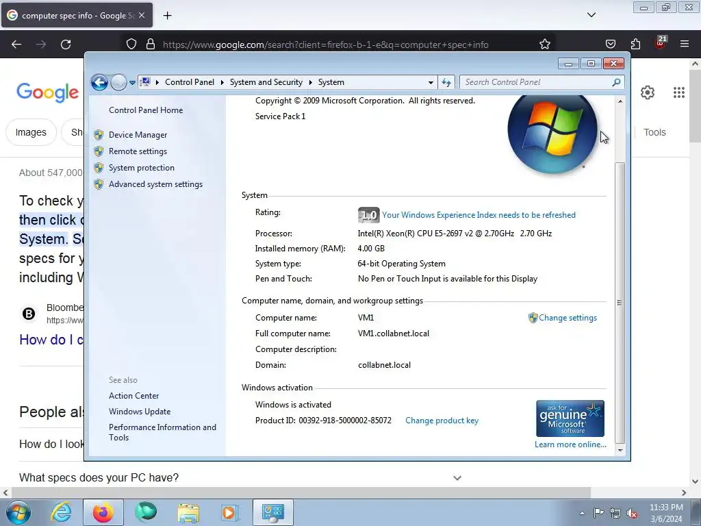
Task: Open Firefox Pocket save icon
Action: coord(610,45)
